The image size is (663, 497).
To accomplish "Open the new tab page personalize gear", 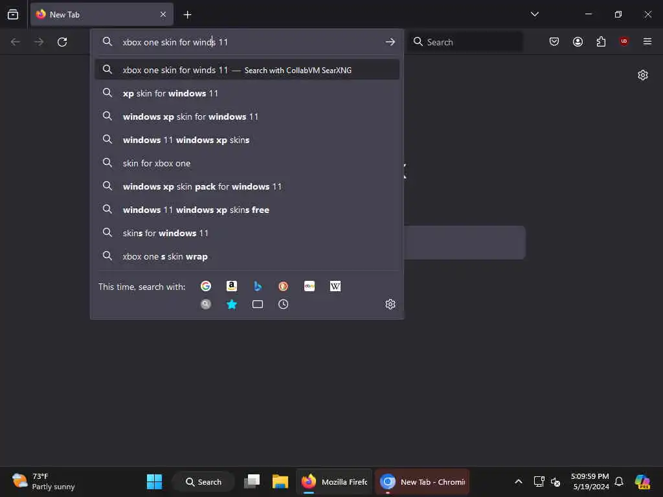I will click(643, 75).
